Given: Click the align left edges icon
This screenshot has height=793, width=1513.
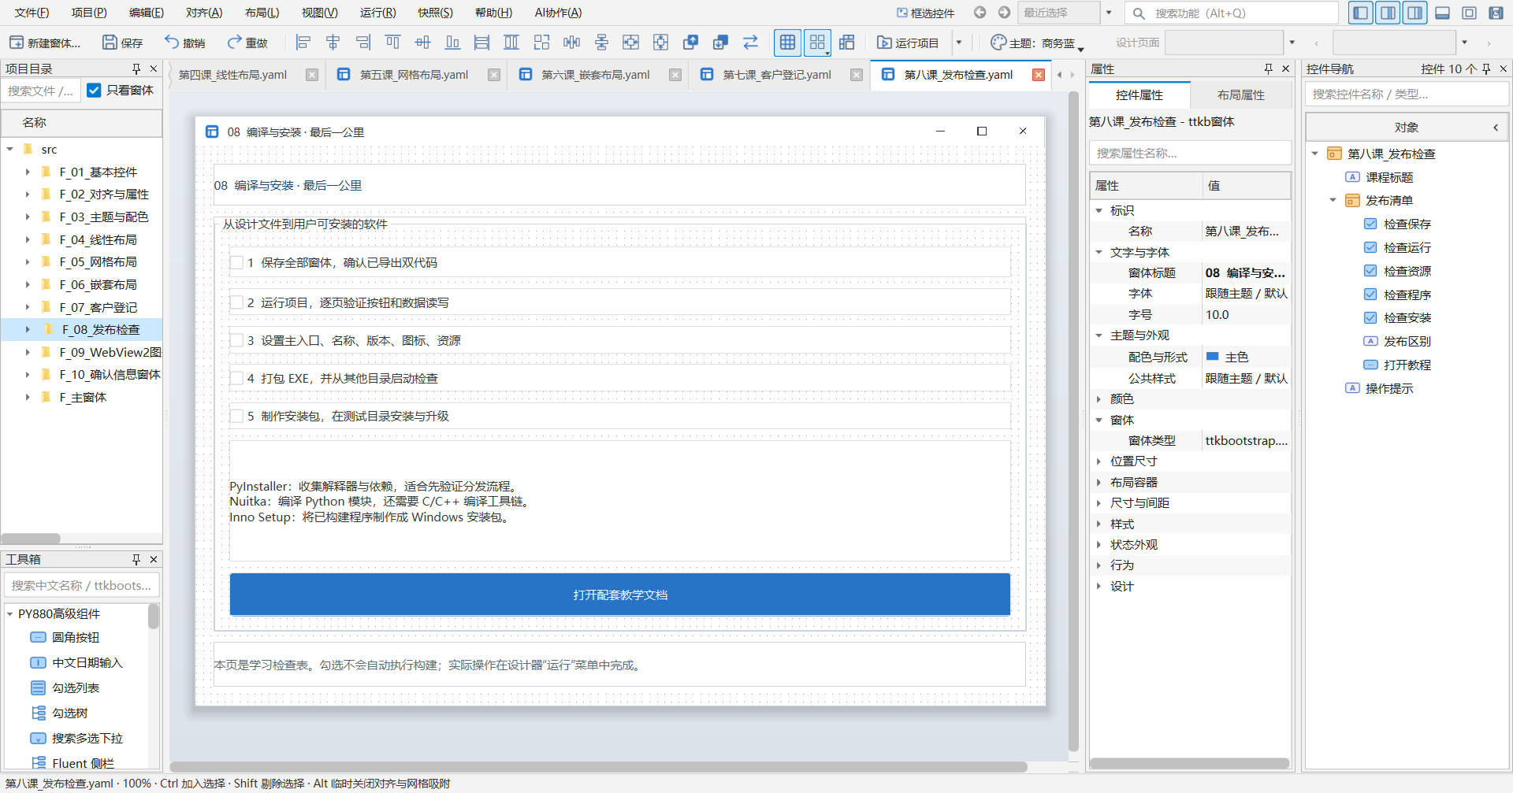Looking at the screenshot, I should (x=303, y=43).
